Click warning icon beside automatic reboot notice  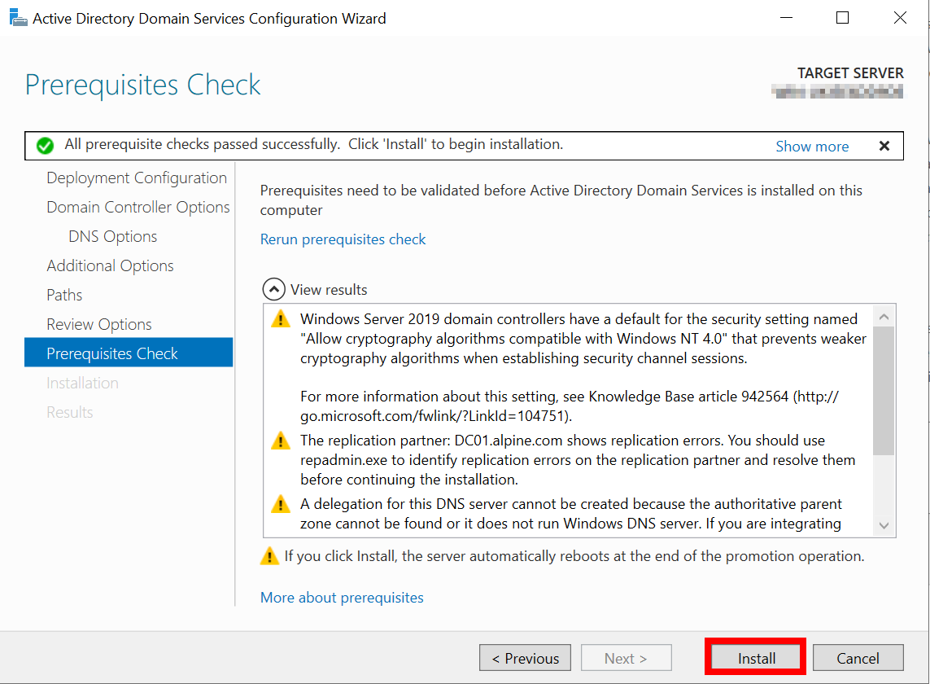[x=269, y=555]
